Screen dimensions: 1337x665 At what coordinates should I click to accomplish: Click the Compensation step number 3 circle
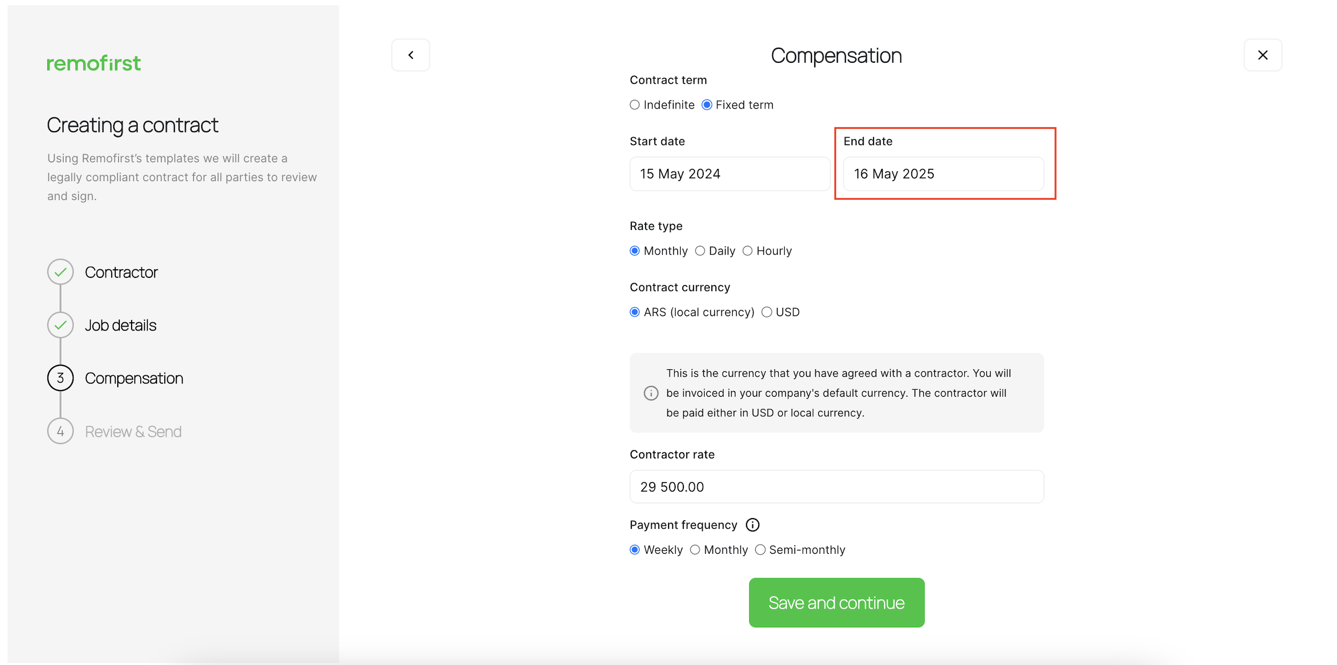pos(60,378)
